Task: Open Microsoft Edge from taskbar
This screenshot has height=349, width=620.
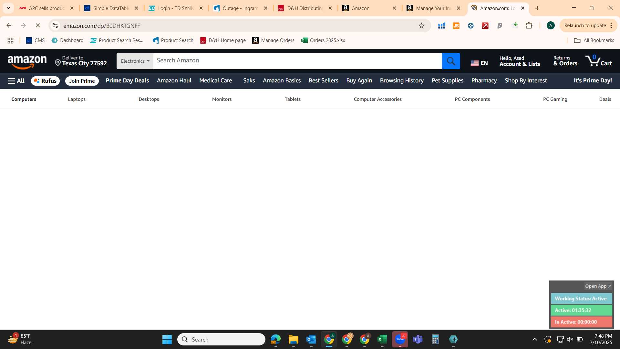Action: (x=275, y=339)
